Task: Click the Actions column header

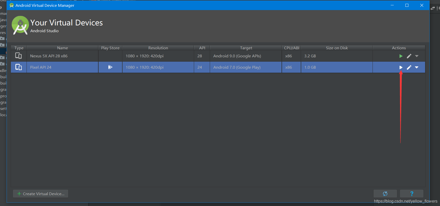Action: coord(399,48)
